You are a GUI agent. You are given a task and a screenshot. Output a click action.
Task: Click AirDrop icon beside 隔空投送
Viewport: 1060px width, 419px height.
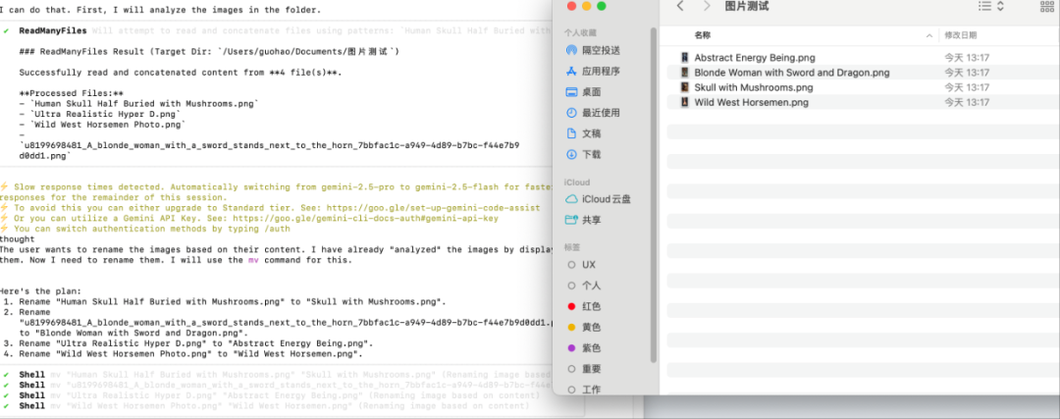[x=571, y=51]
